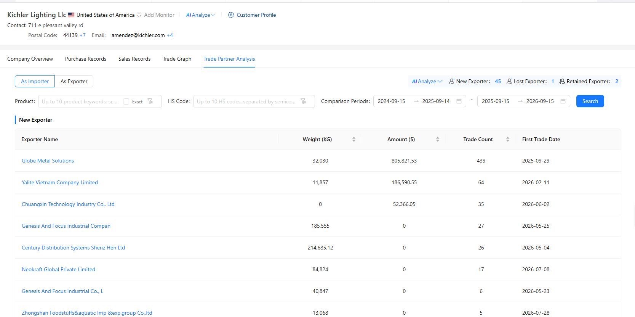Viewport: 635px width, 317px height.
Task: Click the amount 805,821.53 cell
Action: [x=404, y=161]
